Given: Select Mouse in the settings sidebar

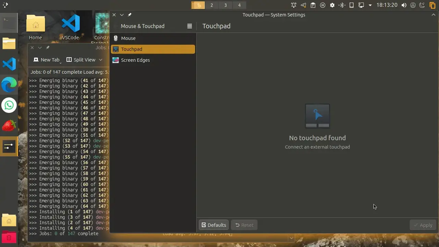Looking at the screenshot, I should coord(153,38).
